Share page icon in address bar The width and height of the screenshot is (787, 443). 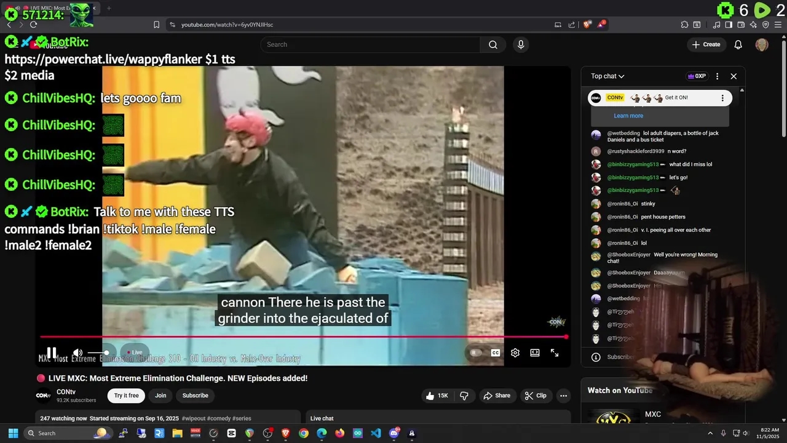coord(572,25)
